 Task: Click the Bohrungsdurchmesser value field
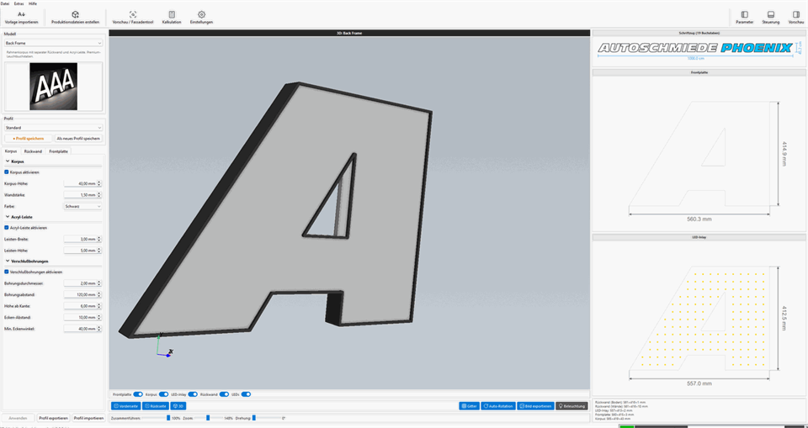tap(81, 283)
